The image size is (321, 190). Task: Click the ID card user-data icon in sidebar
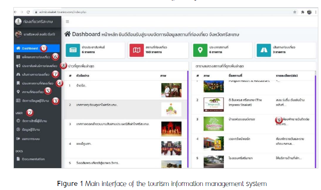(x=18, y=101)
